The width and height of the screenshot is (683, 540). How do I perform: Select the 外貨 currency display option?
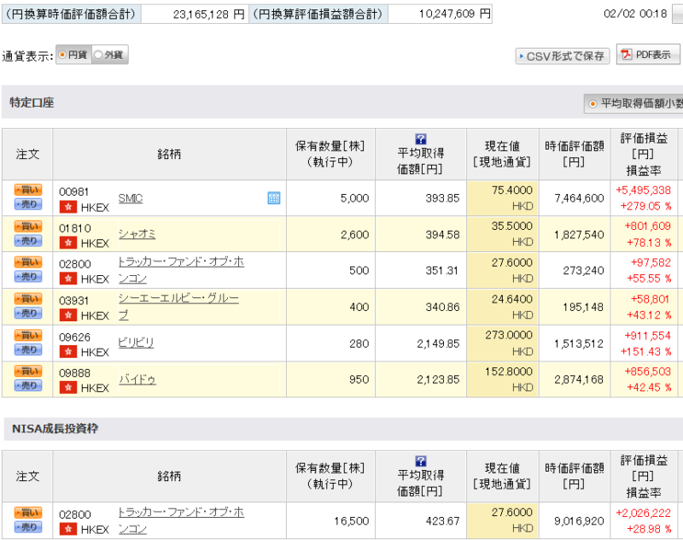click(109, 56)
